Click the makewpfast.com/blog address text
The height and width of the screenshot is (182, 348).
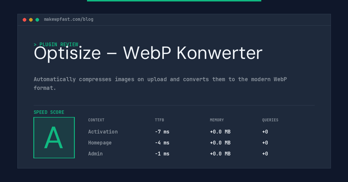[69, 19]
